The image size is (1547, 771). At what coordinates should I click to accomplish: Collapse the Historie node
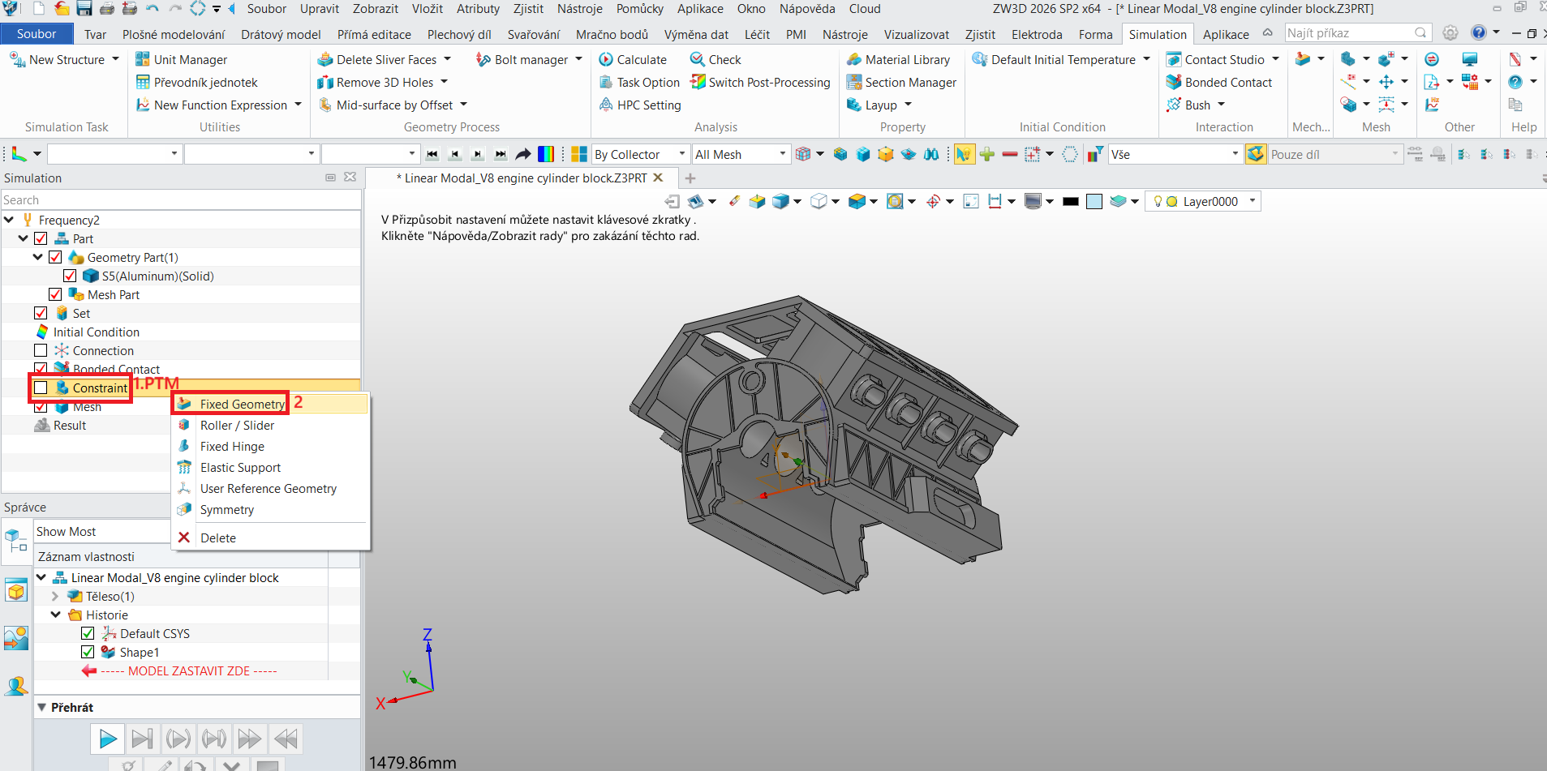(x=55, y=615)
